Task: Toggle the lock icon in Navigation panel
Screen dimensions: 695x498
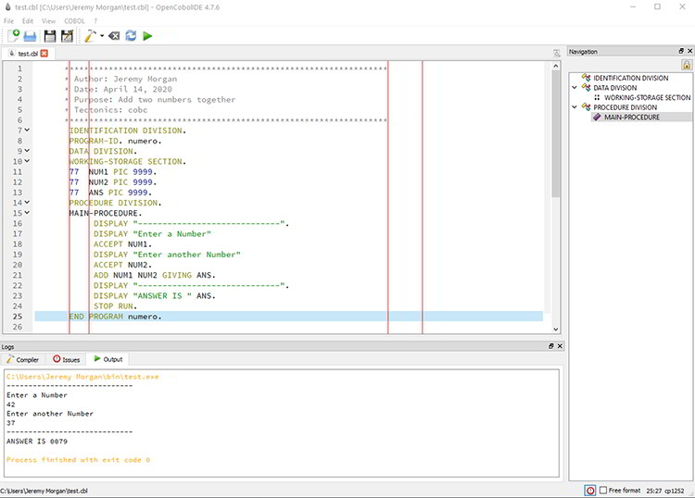Action: coord(686,65)
